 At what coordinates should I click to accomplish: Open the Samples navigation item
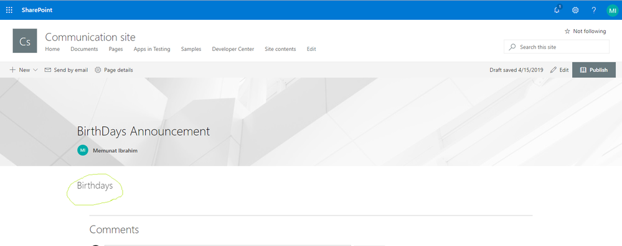coord(191,49)
